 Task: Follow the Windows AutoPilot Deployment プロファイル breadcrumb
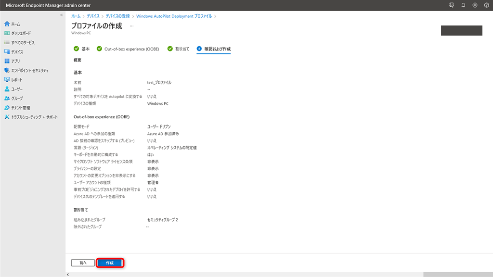pyautogui.click(x=174, y=16)
